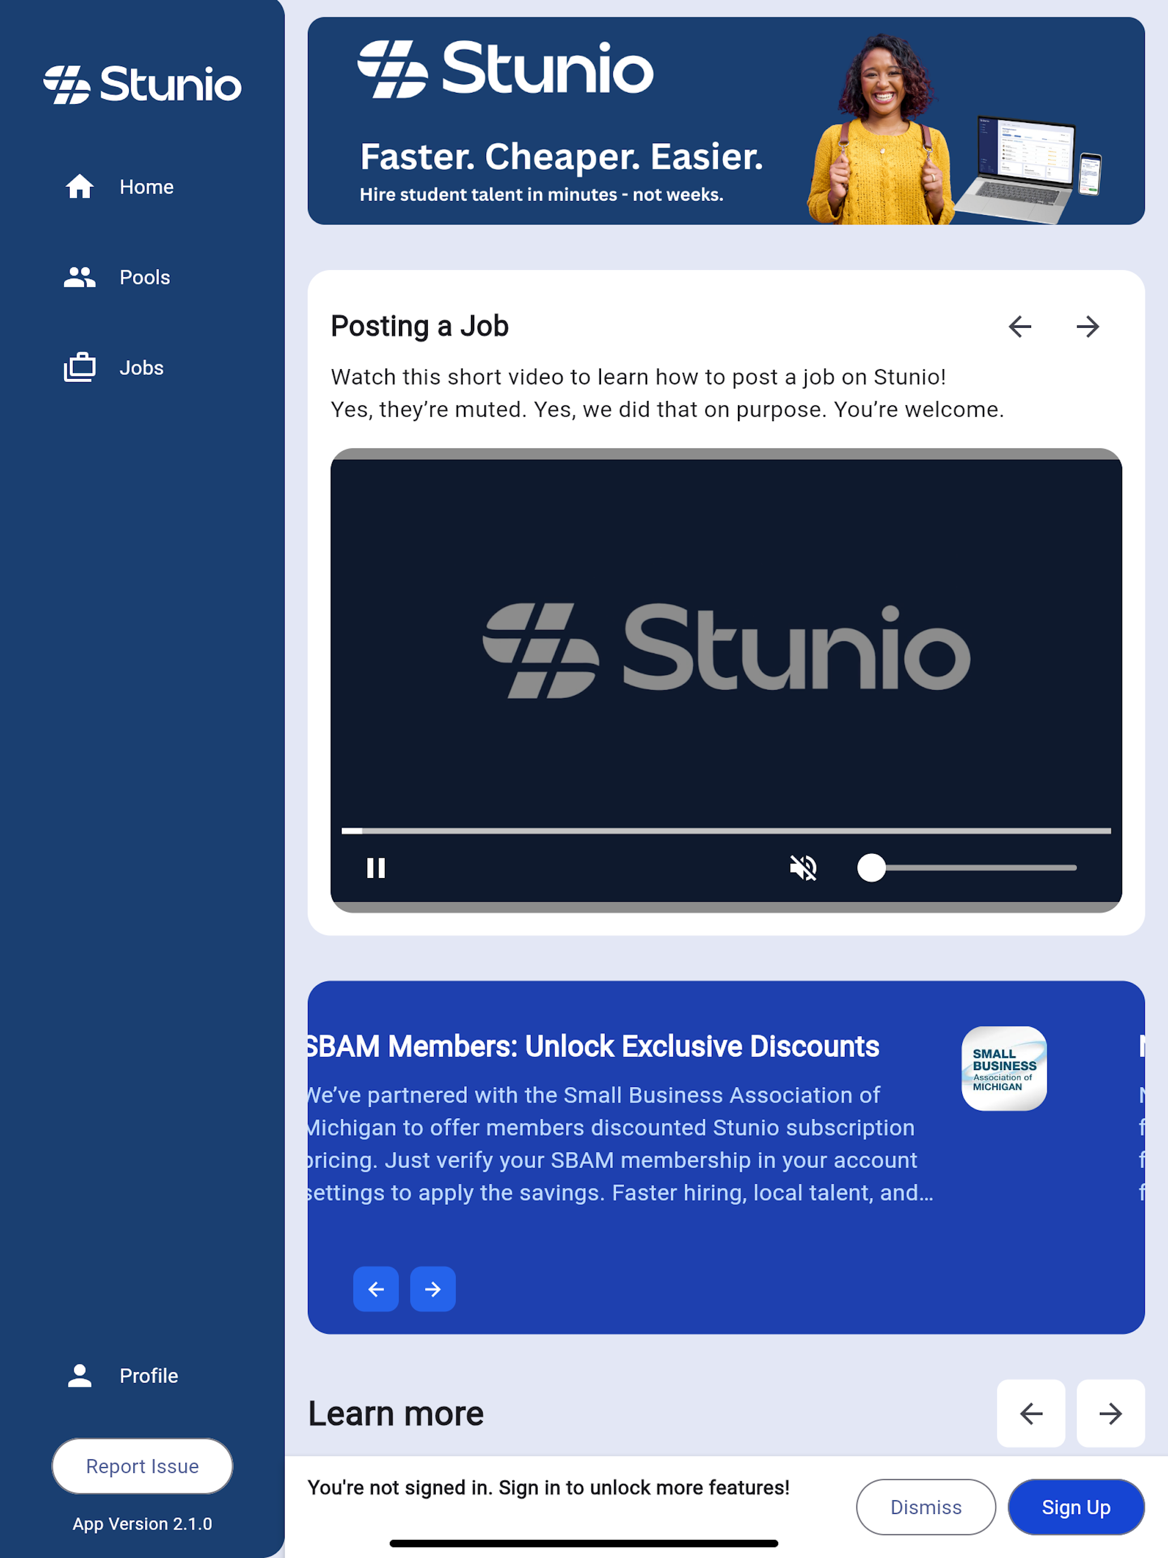This screenshot has height=1558, width=1168.
Task: Click the Sign Up button
Action: tap(1076, 1506)
